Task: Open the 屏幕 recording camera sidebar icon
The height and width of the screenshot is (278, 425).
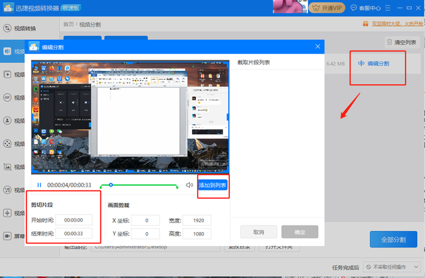Action: click(x=7, y=236)
